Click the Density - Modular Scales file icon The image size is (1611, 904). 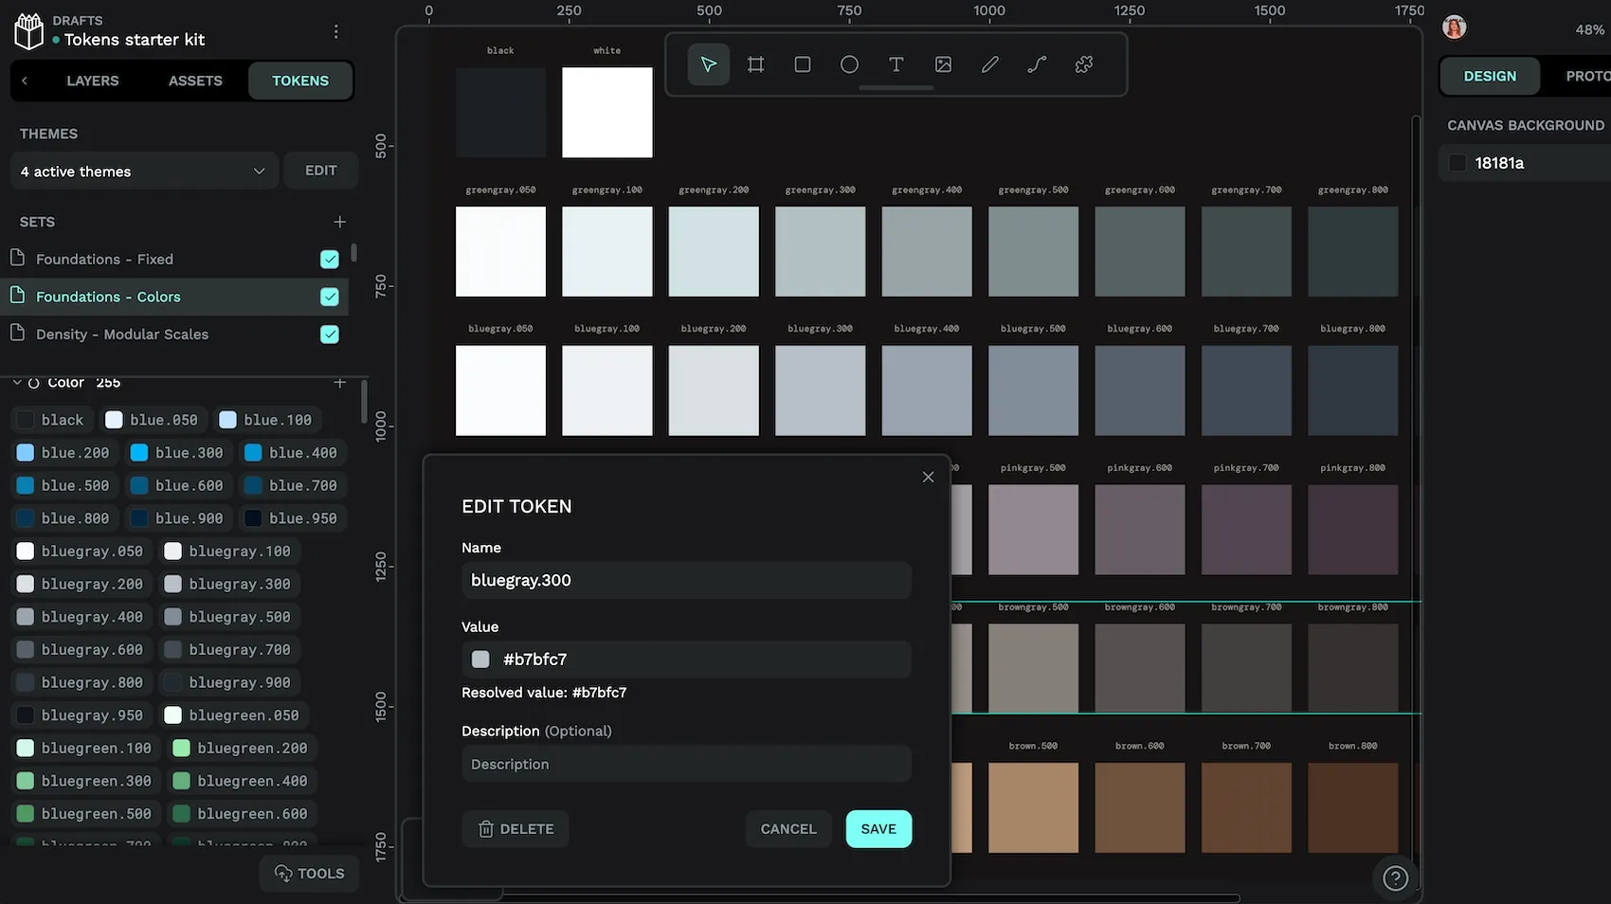tap(17, 333)
